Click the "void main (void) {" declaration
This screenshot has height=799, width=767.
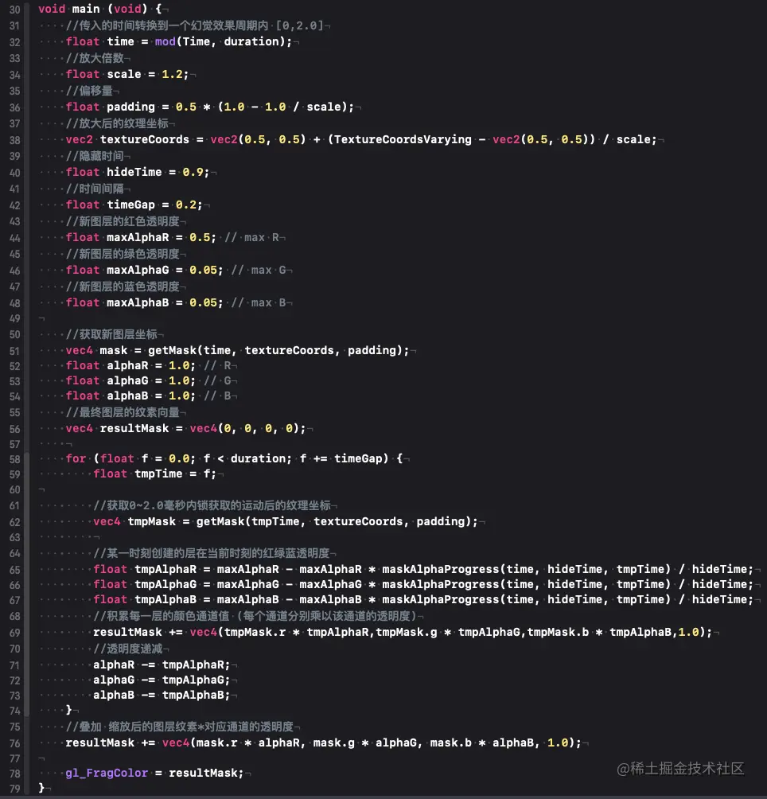99,9
